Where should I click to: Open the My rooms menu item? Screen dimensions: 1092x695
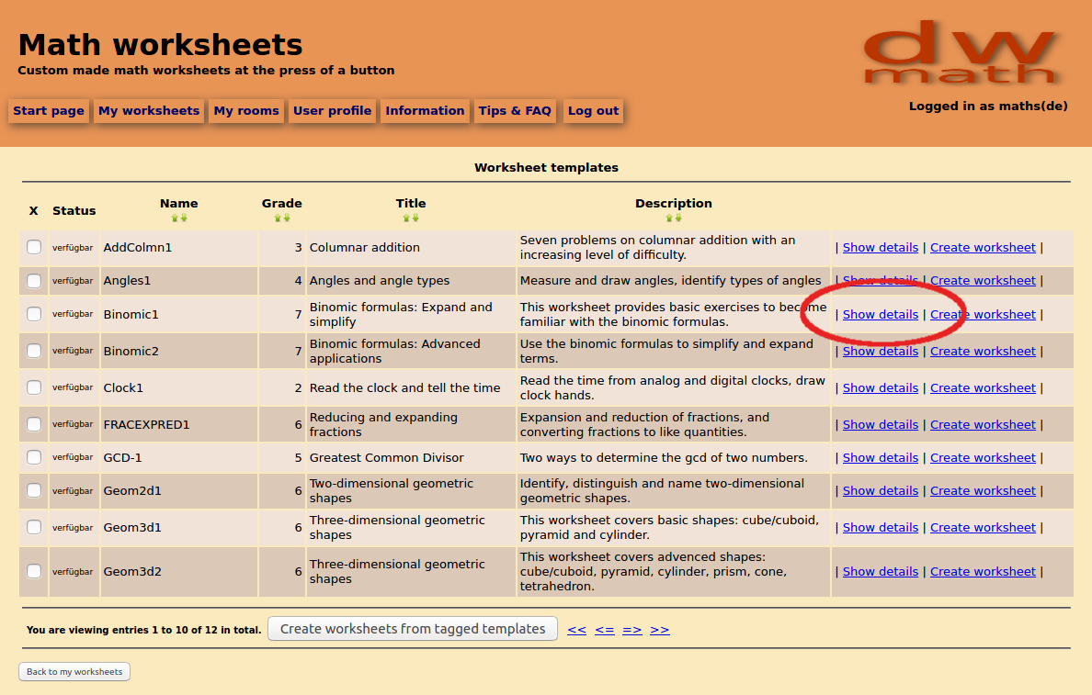click(x=245, y=110)
